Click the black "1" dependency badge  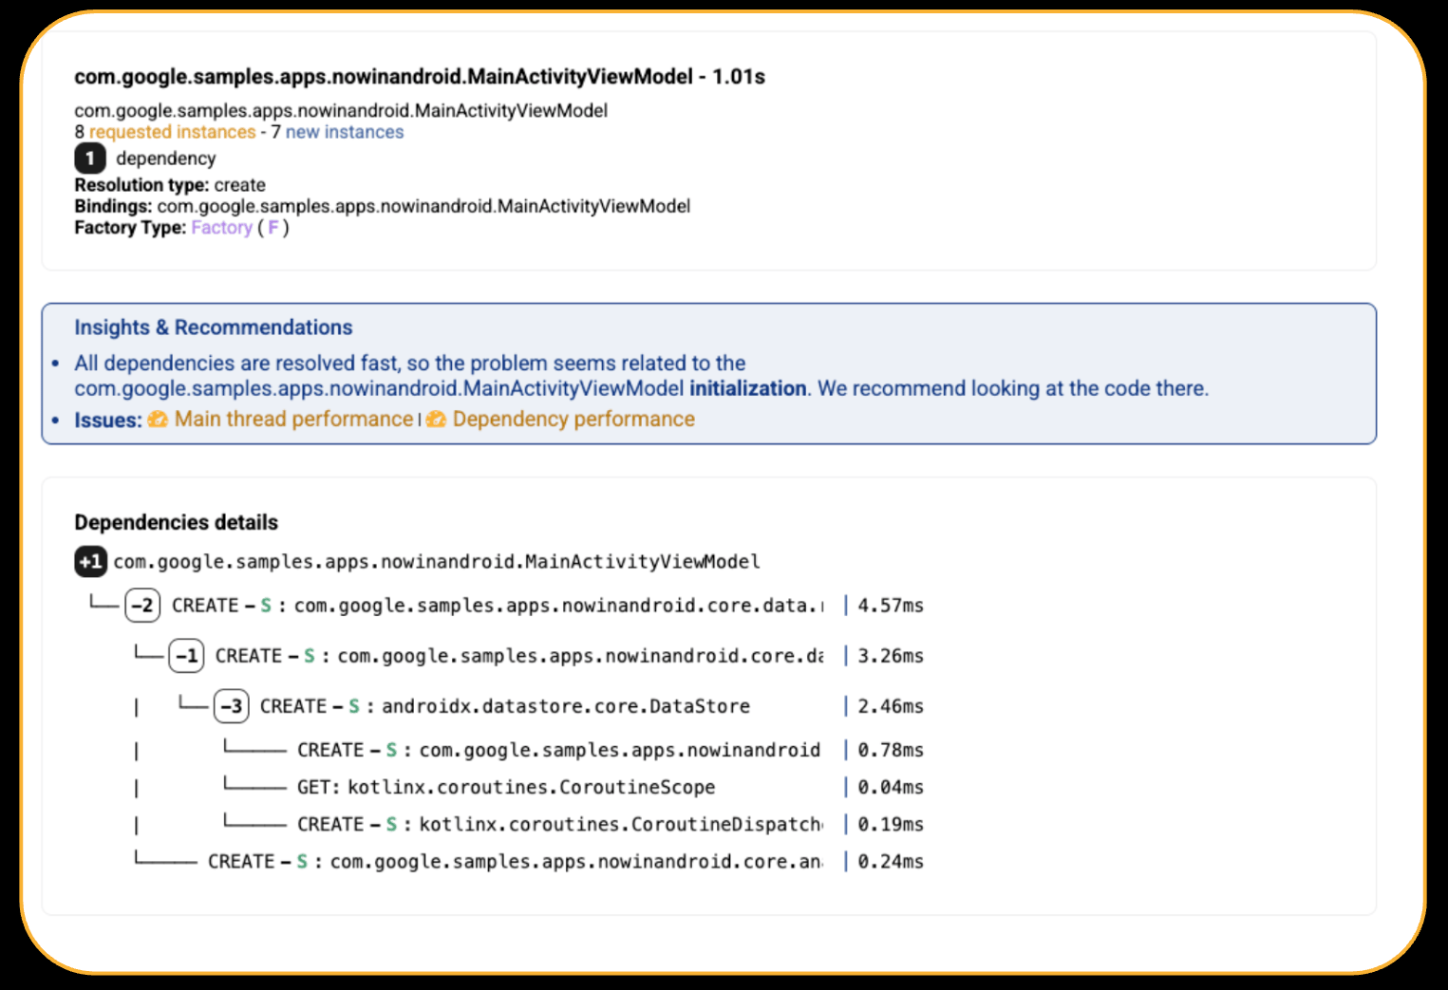(89, 159)
